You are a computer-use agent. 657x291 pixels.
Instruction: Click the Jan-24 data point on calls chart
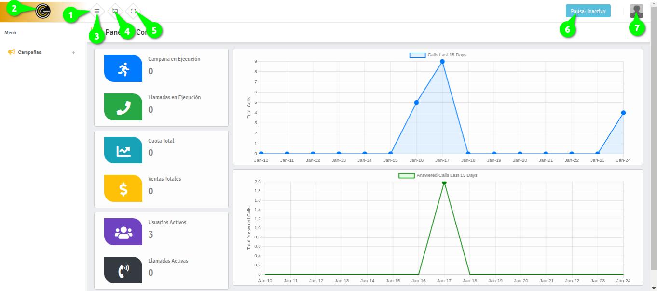pos(623,113)
